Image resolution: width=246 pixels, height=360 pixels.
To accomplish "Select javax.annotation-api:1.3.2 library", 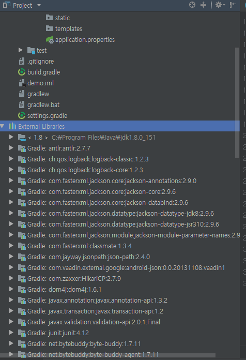I will [x=97, y=301].
